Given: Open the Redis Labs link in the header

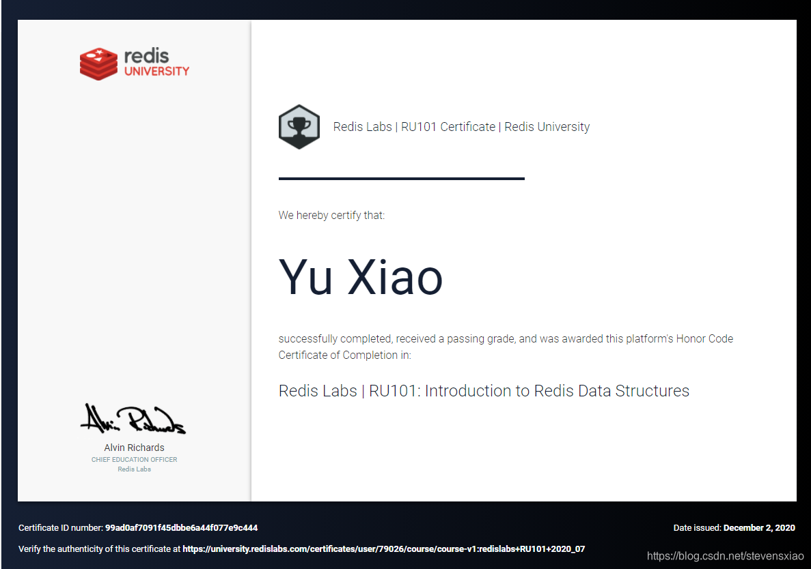Looking at the screenshot, I should click(362, 127).
